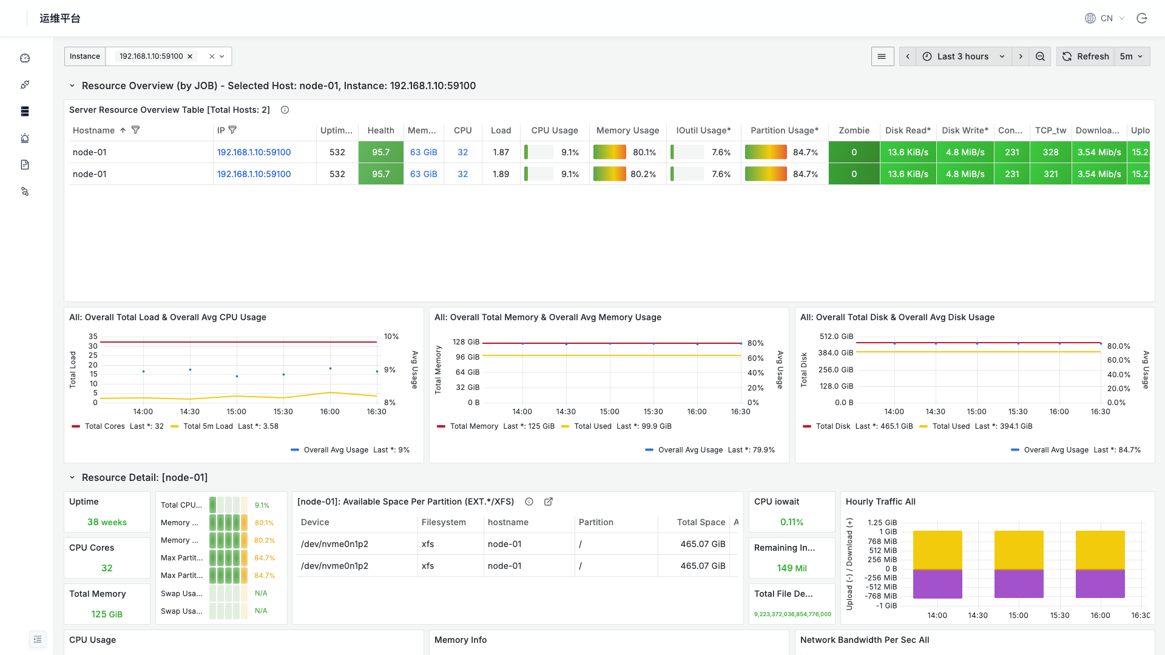Open the CN language dropdown

(1113, 18)
